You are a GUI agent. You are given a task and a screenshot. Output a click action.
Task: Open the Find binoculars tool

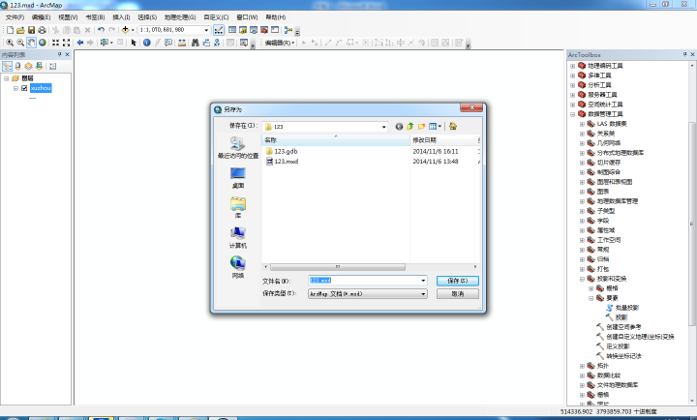coord(195,43)
